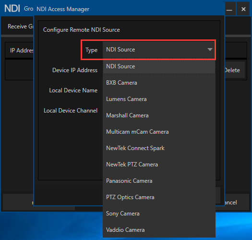Click the Device IP Address label
Image resolution: width=252 pixels, height=240 pixels.
75,70
